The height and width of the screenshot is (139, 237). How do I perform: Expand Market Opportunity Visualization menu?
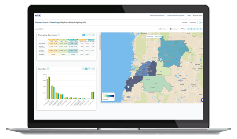176,16
